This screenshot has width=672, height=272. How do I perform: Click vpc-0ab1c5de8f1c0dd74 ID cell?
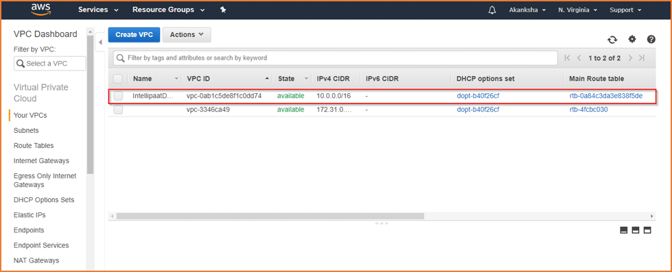tap(224, 96)
